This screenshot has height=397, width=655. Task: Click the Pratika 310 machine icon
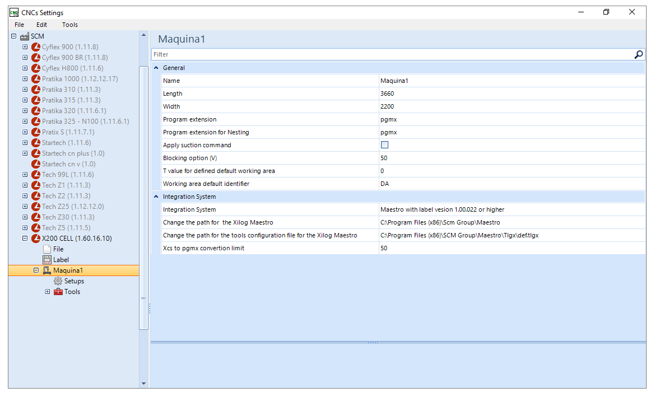pyautogui.click(x=36, y=90)
